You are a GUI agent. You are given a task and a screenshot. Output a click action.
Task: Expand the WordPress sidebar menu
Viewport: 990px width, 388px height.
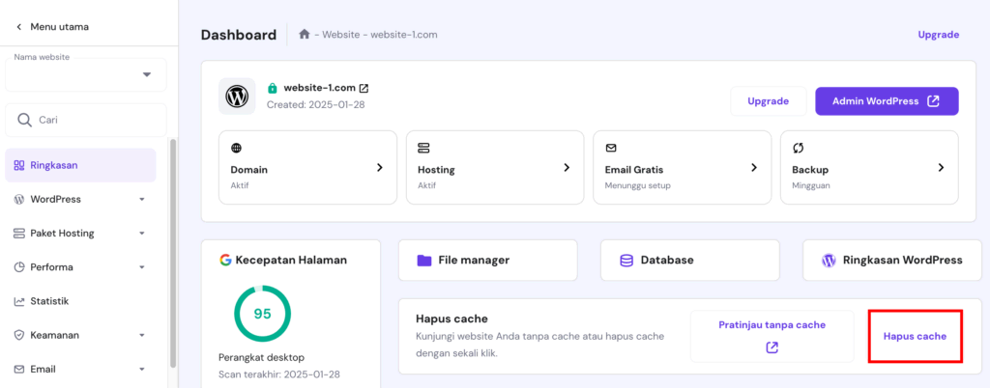[x=141, y=200]
